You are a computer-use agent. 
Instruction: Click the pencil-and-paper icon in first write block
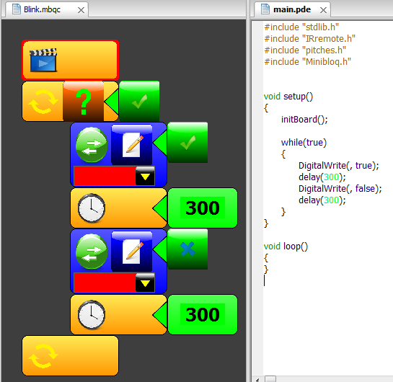[132, 145]
